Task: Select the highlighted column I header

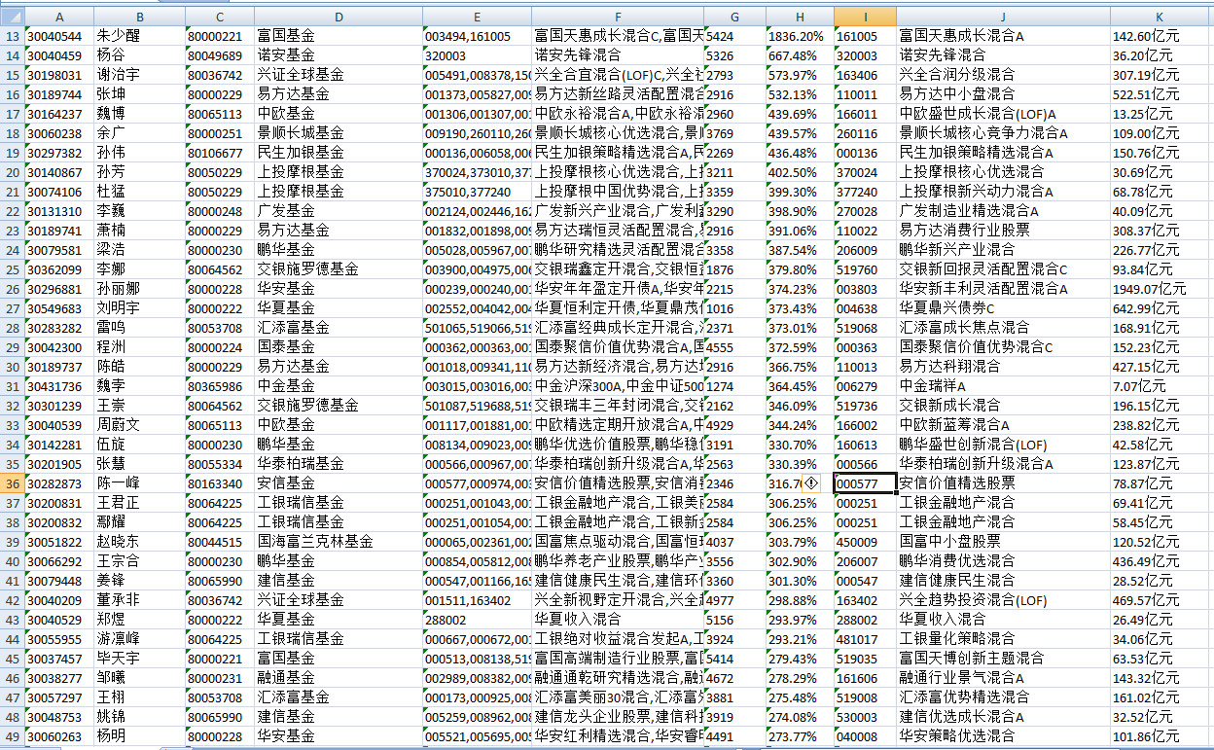Action: (x=865, y=17)
